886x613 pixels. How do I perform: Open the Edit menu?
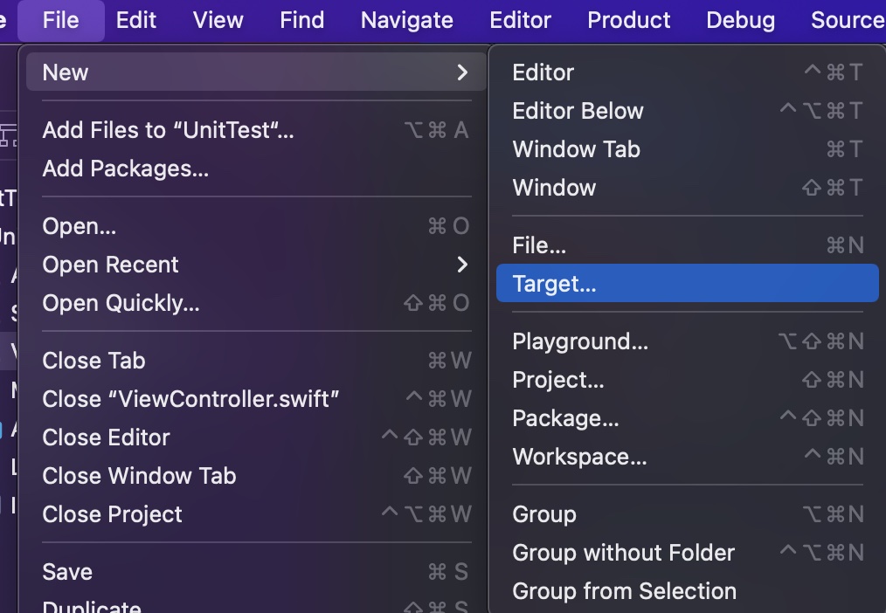tap(136, 20)
